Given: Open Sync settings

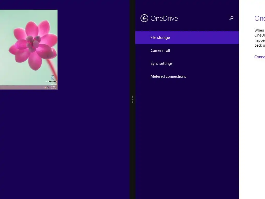Looking at the screenshot, I should click(x=187, y=63).
